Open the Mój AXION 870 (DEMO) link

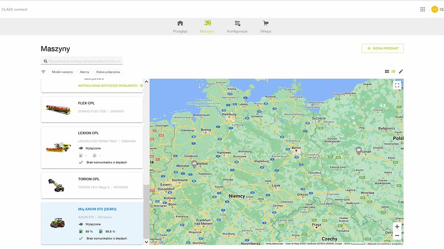point(97,209)
